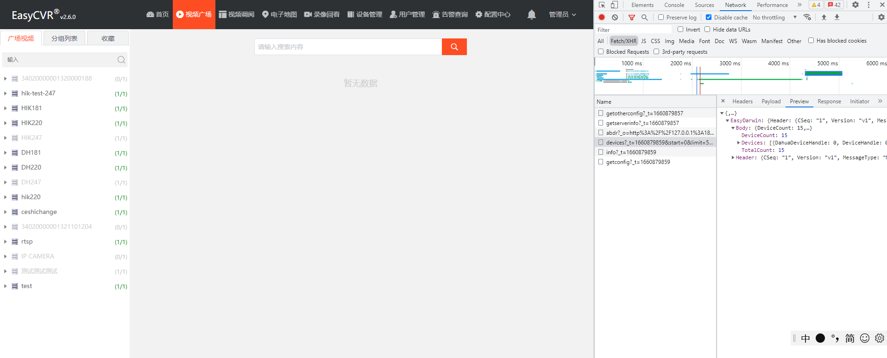This screenshot has width=887, height=358.
Task: Click the device icon beside HIK181
Action: 15,108
